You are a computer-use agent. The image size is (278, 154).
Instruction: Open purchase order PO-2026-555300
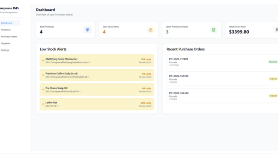[x=222, y=79]
